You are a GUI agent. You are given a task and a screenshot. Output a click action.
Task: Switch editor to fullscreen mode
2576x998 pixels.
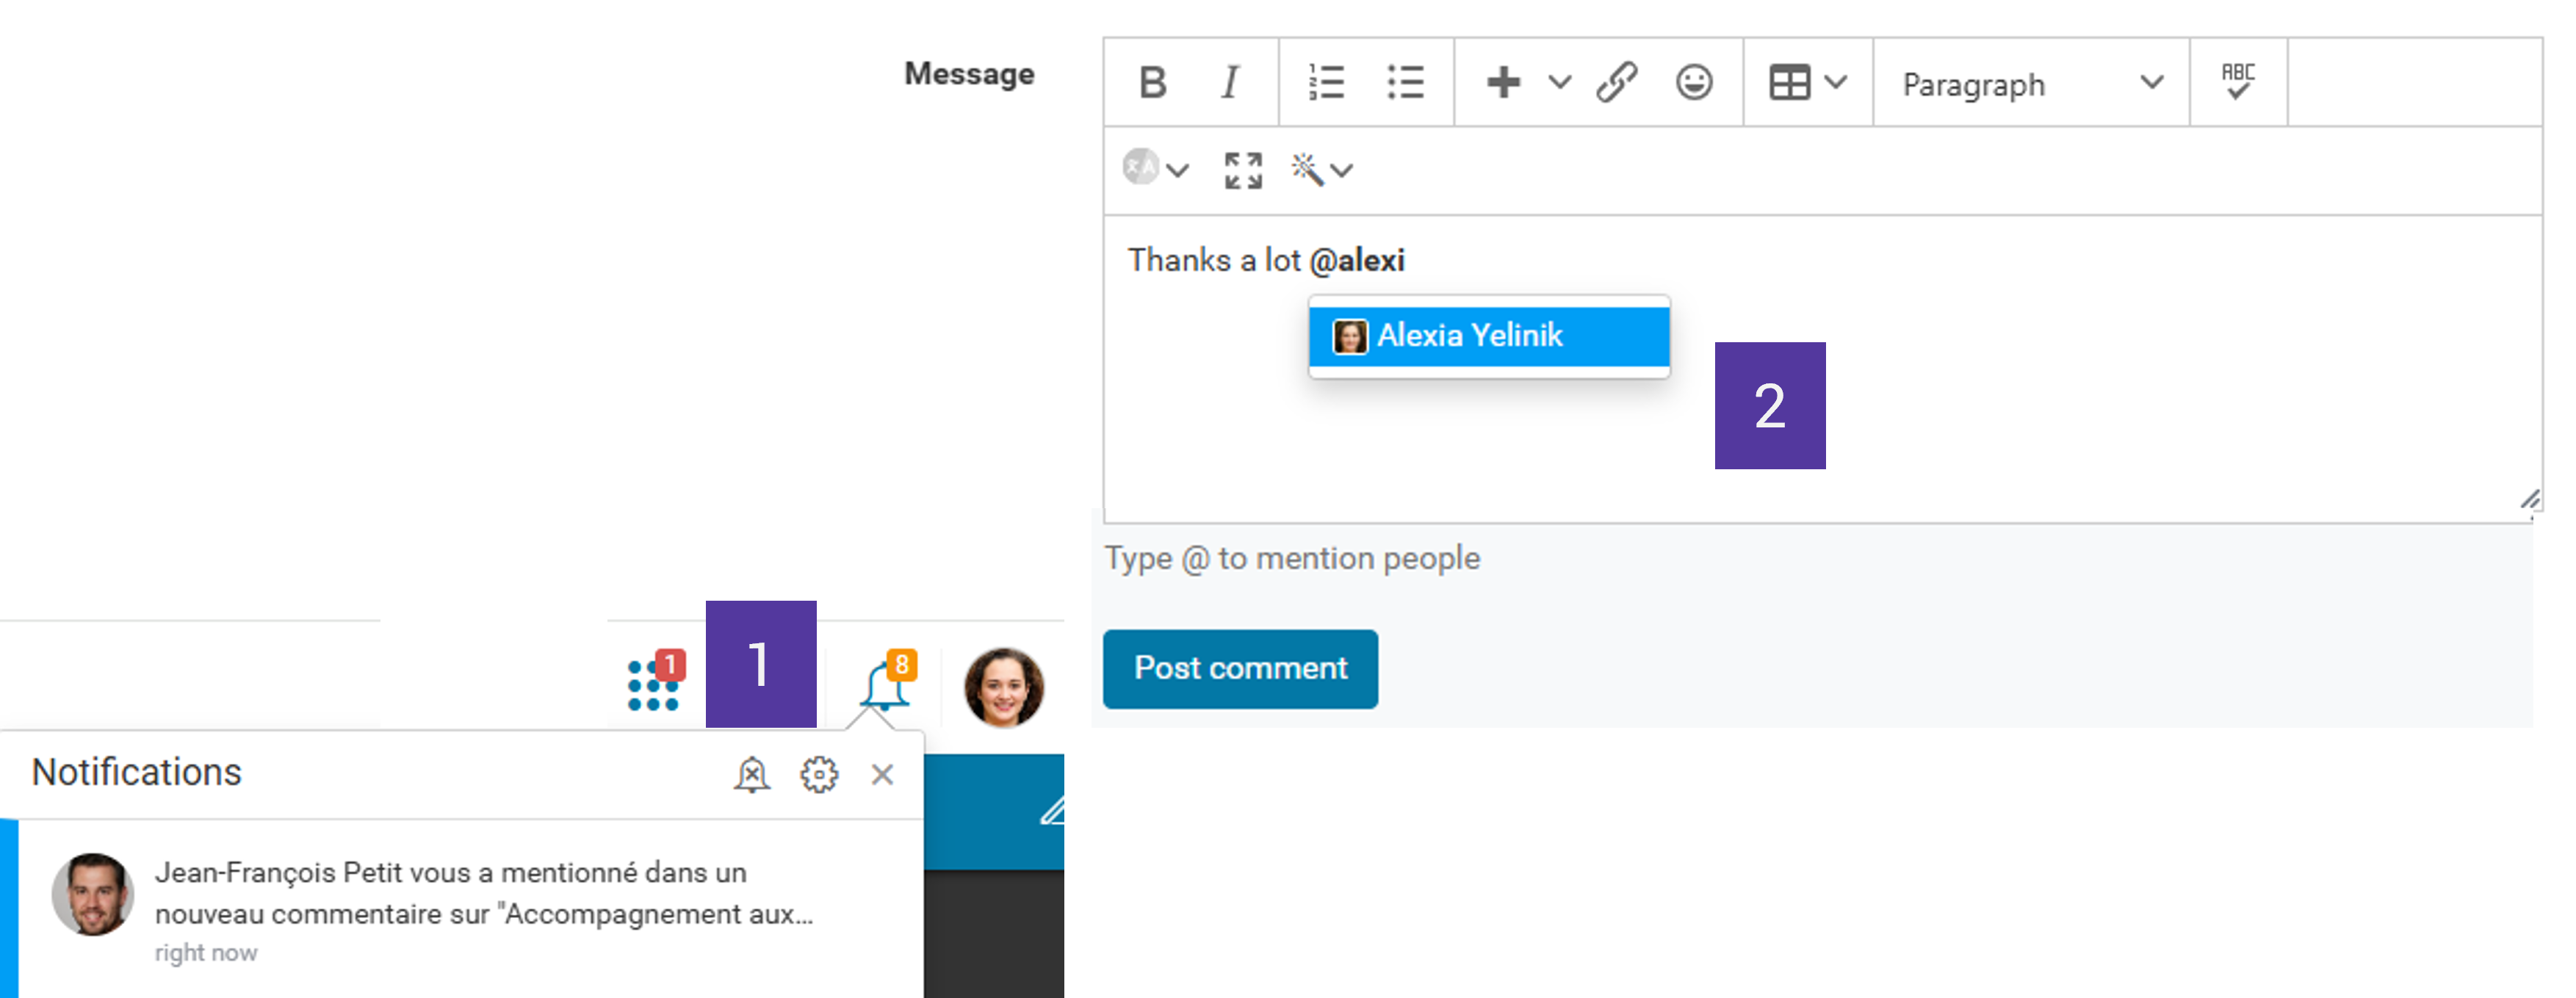(x=1243, y=170)
